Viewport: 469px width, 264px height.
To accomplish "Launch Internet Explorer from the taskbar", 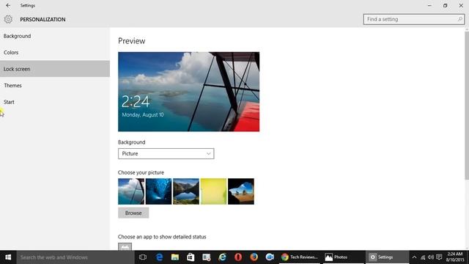I will pos(222,257).
